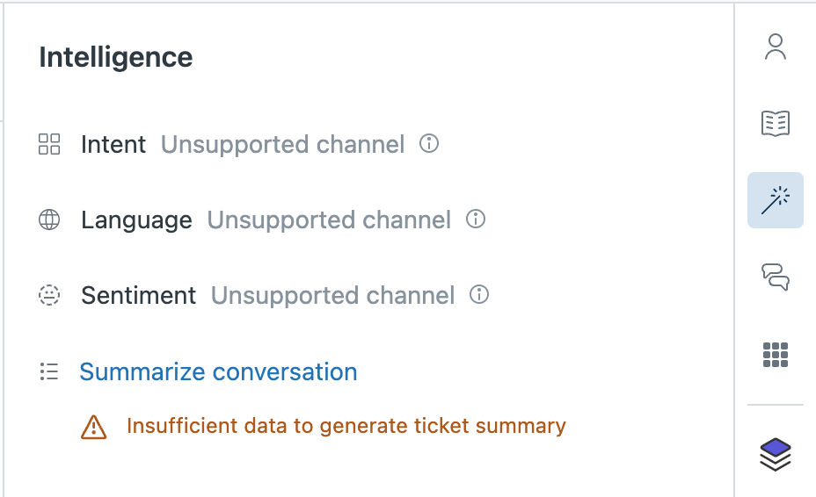Open the knowledge book panel icon
816x497 pixels.
775,124
